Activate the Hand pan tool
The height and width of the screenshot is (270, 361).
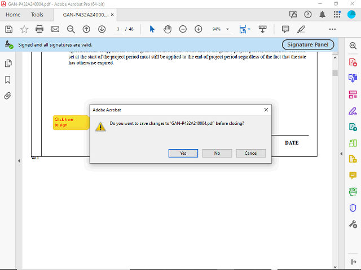pos(168,29)
